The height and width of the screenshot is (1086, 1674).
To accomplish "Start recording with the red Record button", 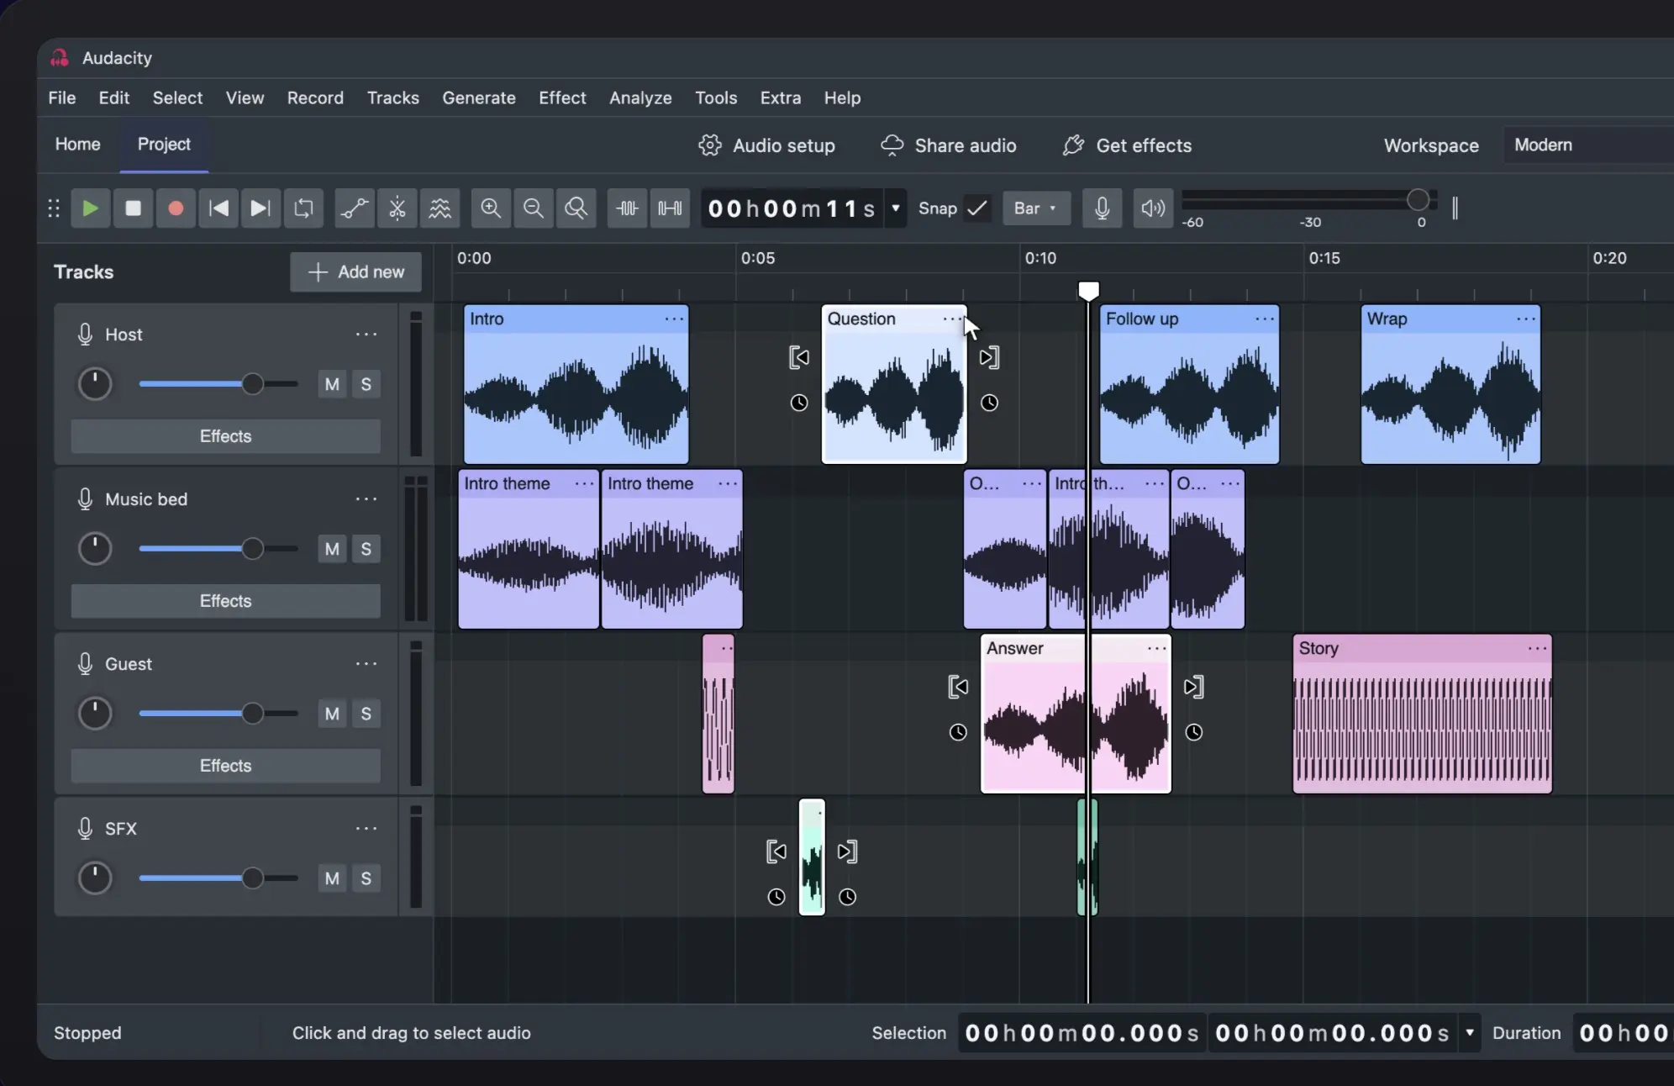I will pos(176,208).
